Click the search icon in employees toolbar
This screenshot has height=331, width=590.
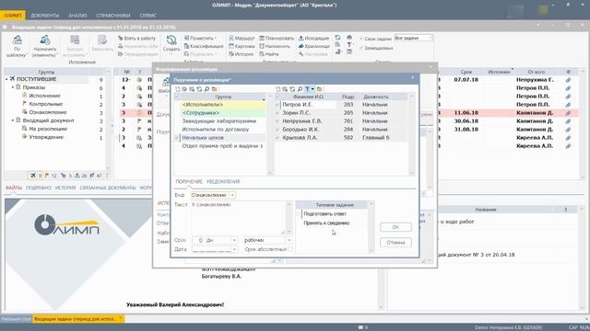point(300,89)
